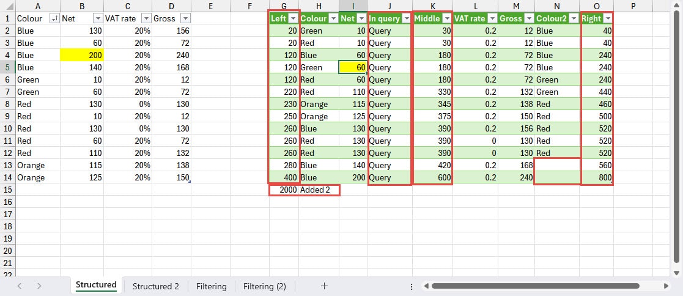Click the three-dot tab bar splitter handle
Image resolution: width=683 pixels, height=296 pixels.
point(411,286)
